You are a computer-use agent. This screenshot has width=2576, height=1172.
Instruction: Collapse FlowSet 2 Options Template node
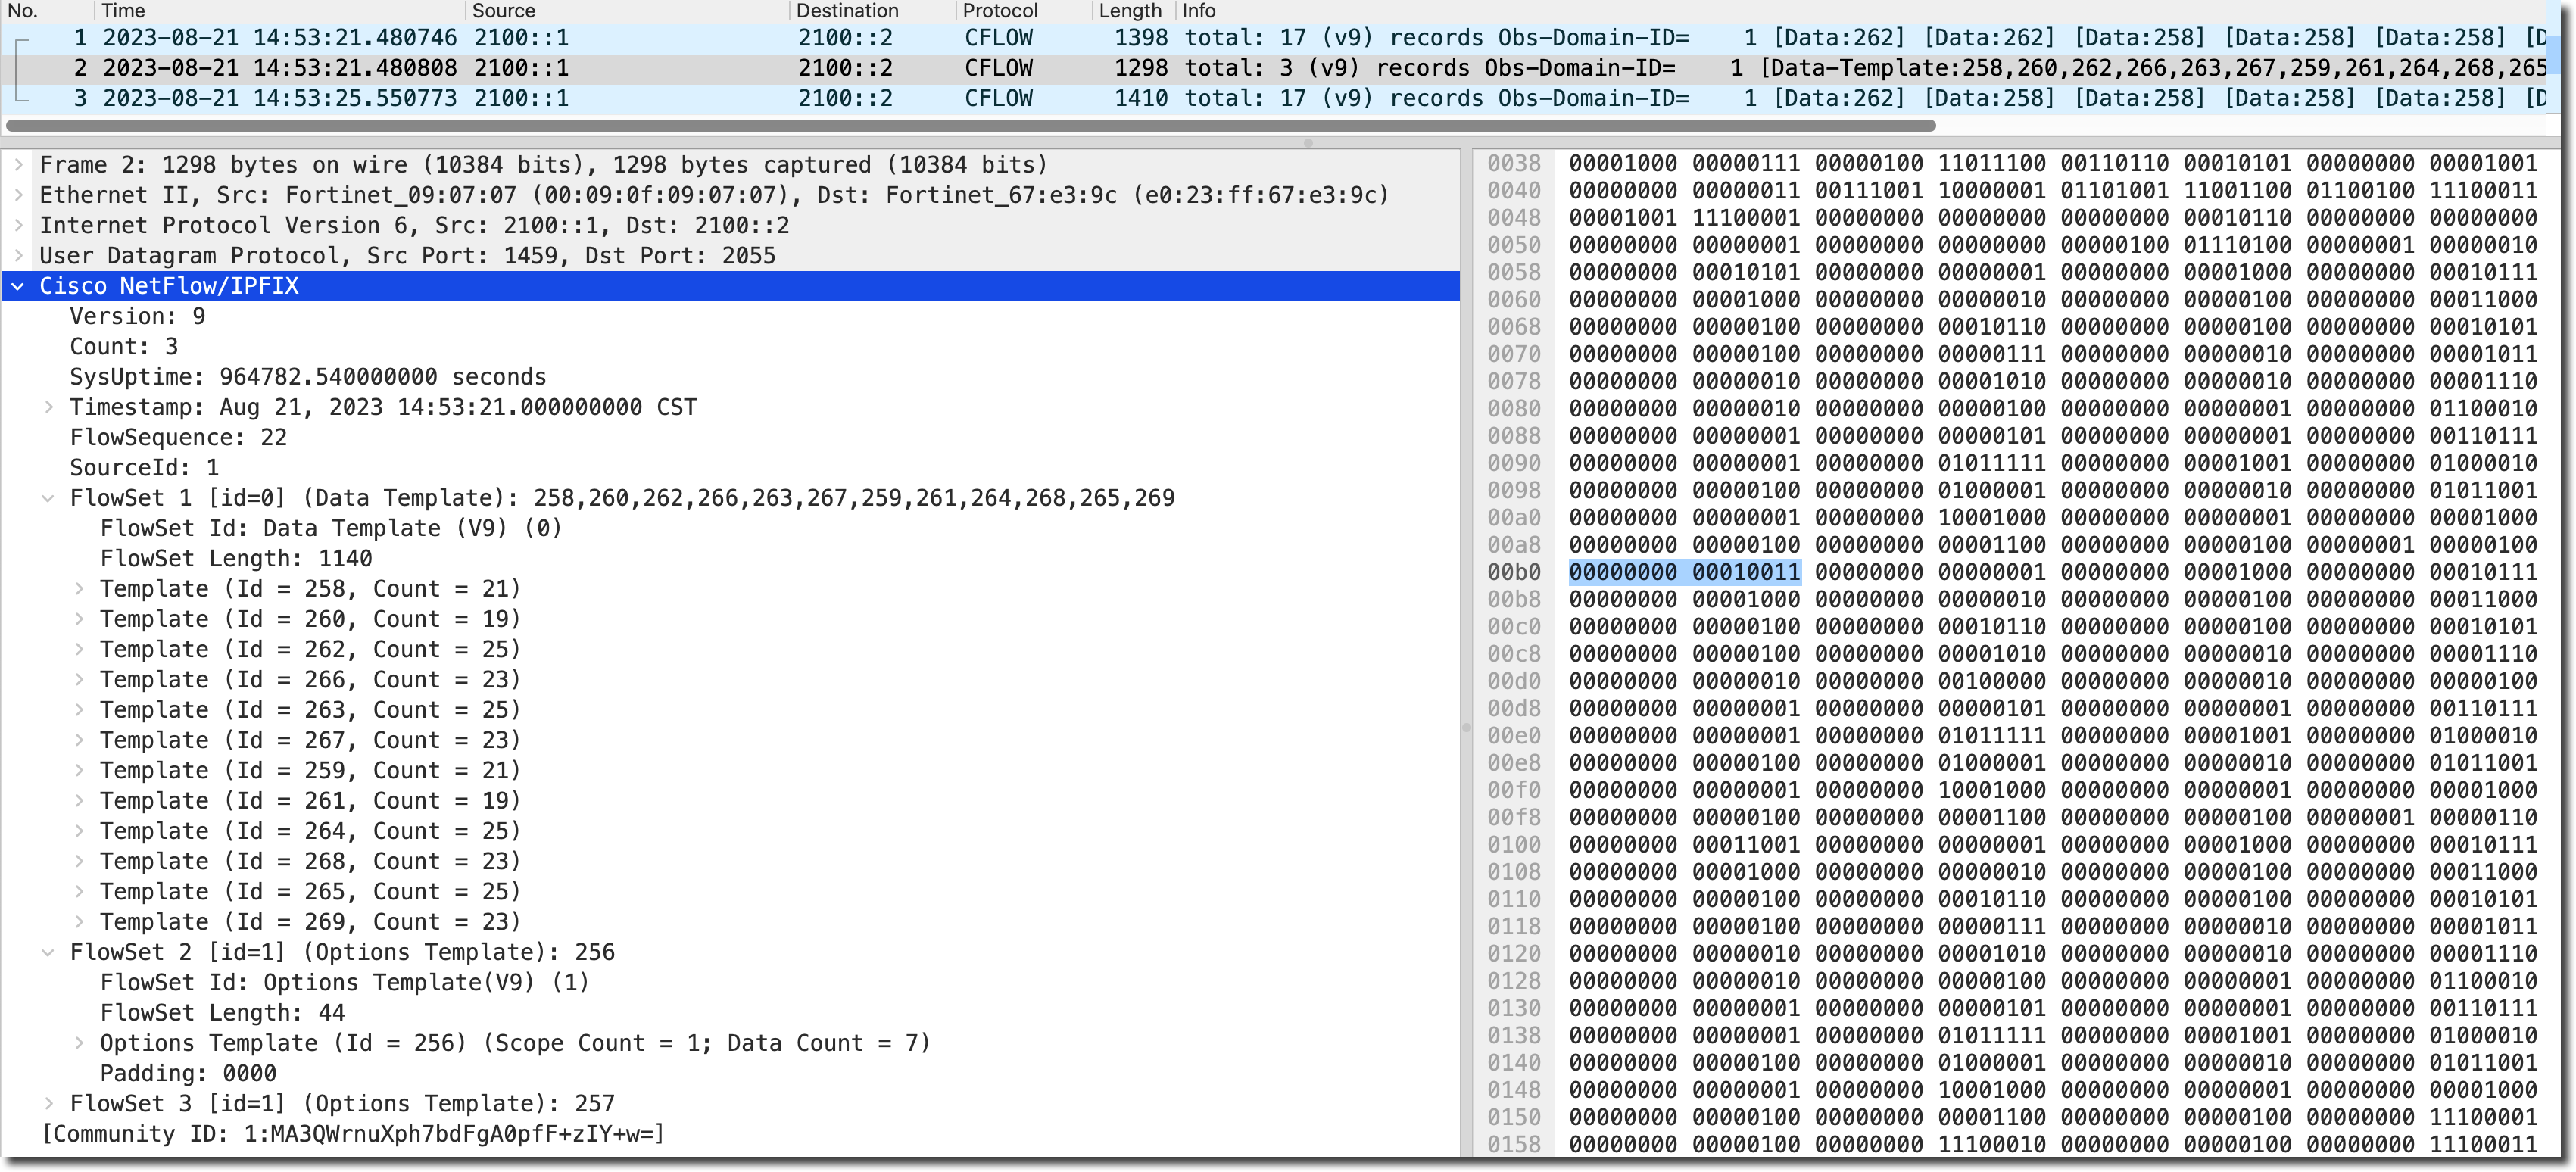coord(48,953)
